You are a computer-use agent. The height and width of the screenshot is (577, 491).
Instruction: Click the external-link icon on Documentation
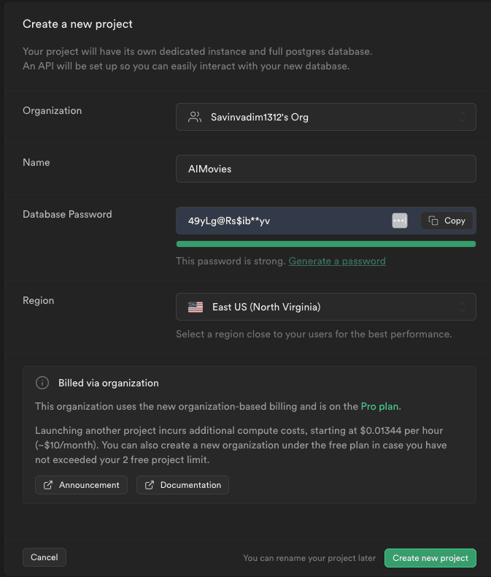[x=150, y=485]
